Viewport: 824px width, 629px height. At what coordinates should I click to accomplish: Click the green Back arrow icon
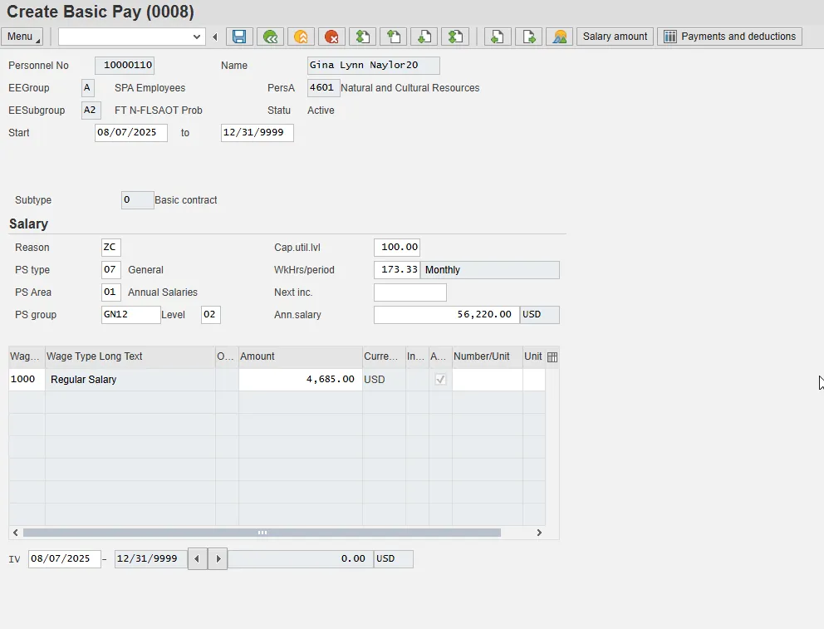click(x=270, y=37)
